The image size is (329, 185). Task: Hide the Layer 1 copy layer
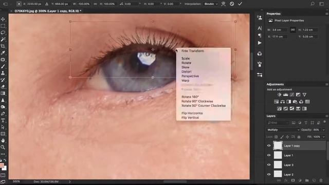(269, 145)
